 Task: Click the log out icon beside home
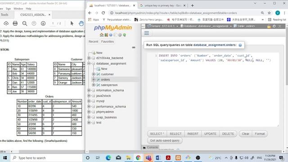click(x=106, y=35)
